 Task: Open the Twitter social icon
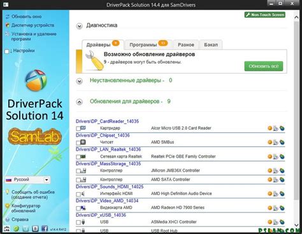click(25, 228)
